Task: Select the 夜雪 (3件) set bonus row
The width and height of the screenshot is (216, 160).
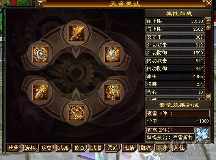Action: coord(178,113)
